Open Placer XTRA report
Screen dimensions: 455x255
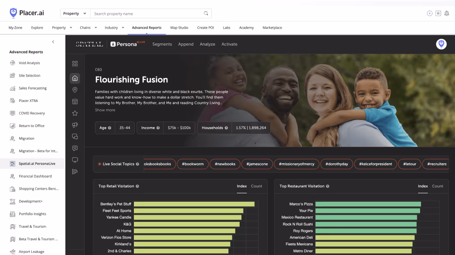28,101
